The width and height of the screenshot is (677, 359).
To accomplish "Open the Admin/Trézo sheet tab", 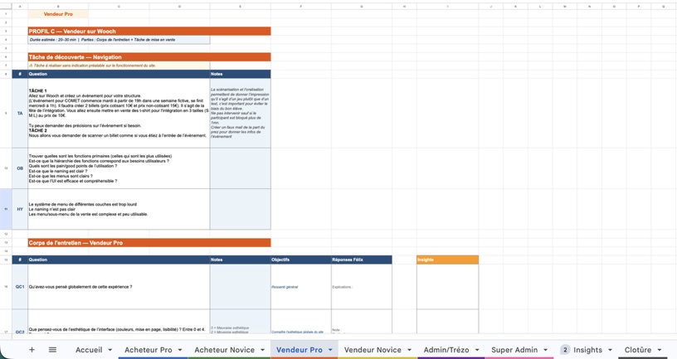I will tap(446, 350).
